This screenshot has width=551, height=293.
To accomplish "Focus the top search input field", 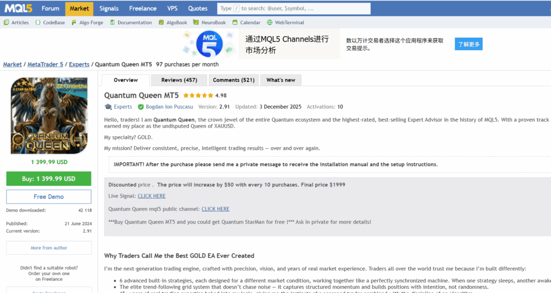I will point(294,9).
